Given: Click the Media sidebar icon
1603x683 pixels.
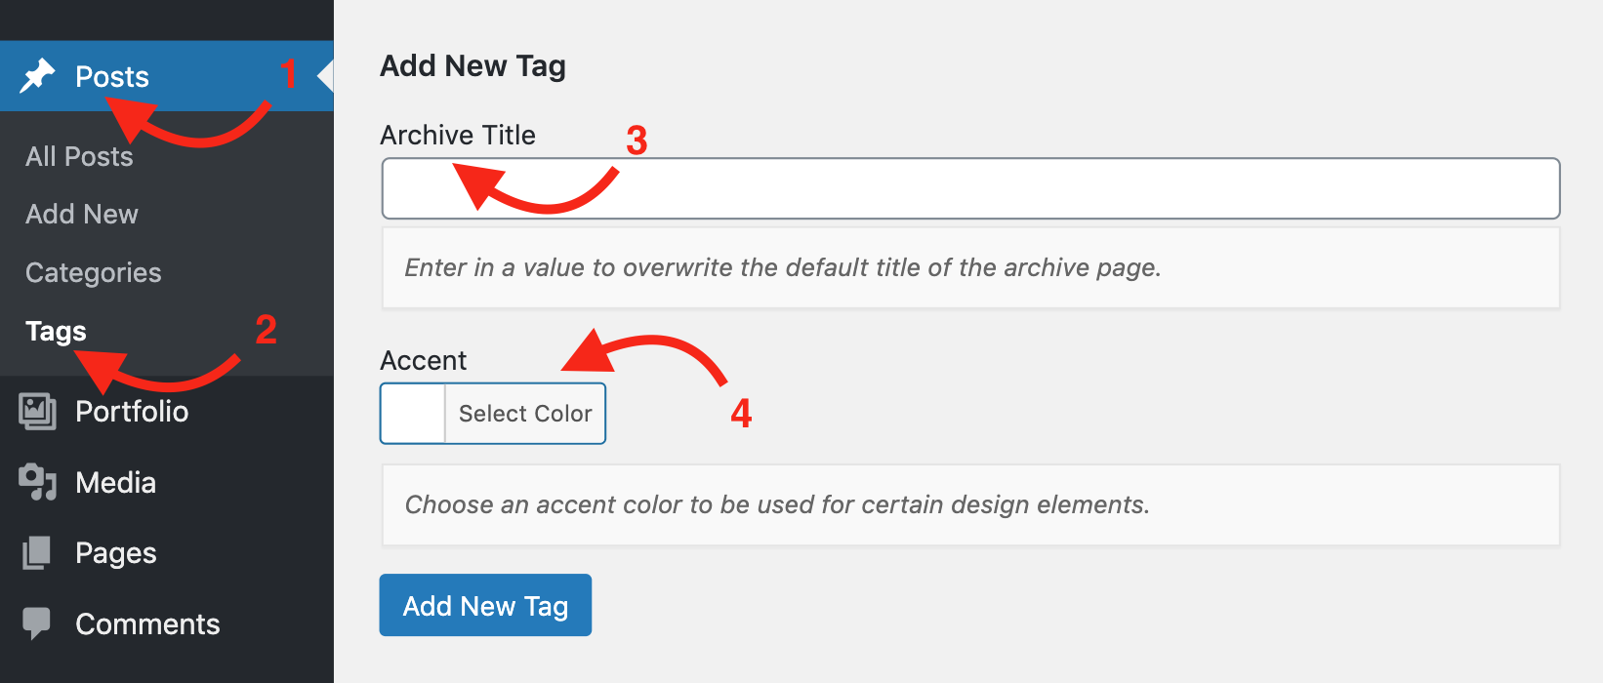Looking at the screenshot, I should [37, 482].
